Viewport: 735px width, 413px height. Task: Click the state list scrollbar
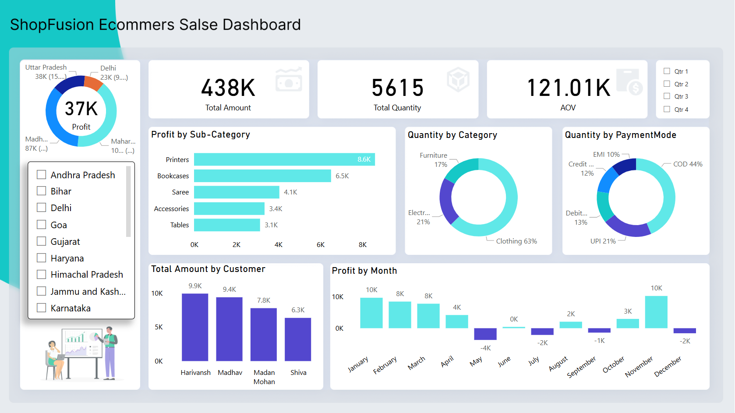[x=128, y=201]
